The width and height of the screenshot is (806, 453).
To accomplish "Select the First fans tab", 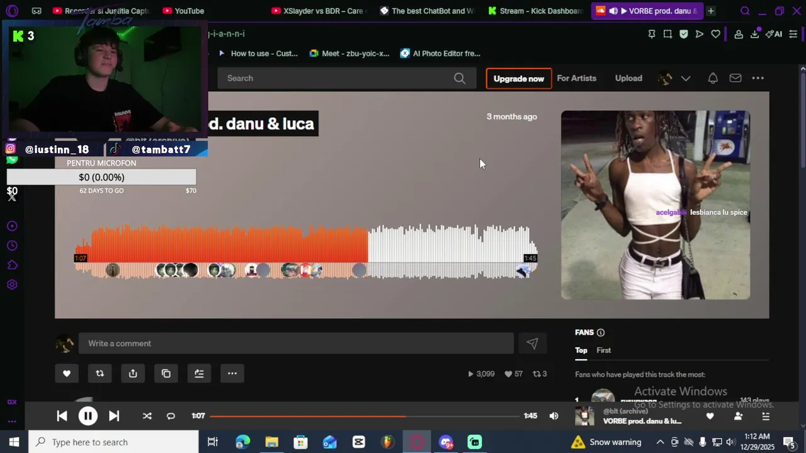I will (604, 350).
